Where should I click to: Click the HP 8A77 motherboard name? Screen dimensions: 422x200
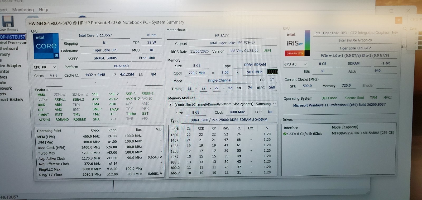tap(222, 35)
